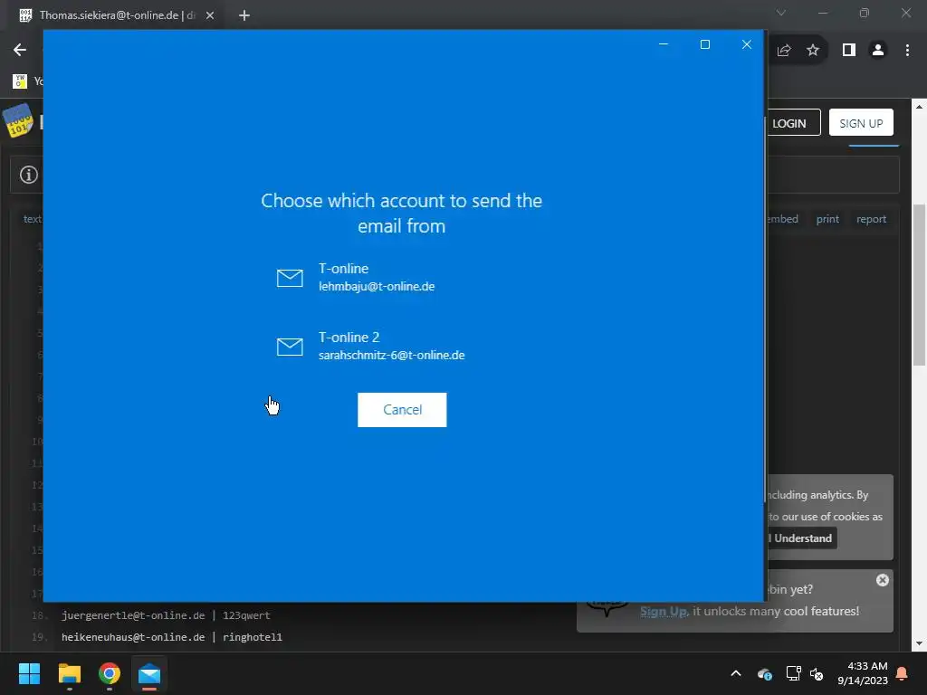The height and width of the screenshot is (695, 927).
Task: Click the I Understand cookie button
Action: coord(802,538)
